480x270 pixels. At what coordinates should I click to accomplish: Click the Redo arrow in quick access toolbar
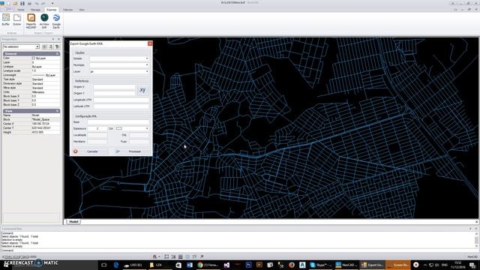tap(43, 3)
